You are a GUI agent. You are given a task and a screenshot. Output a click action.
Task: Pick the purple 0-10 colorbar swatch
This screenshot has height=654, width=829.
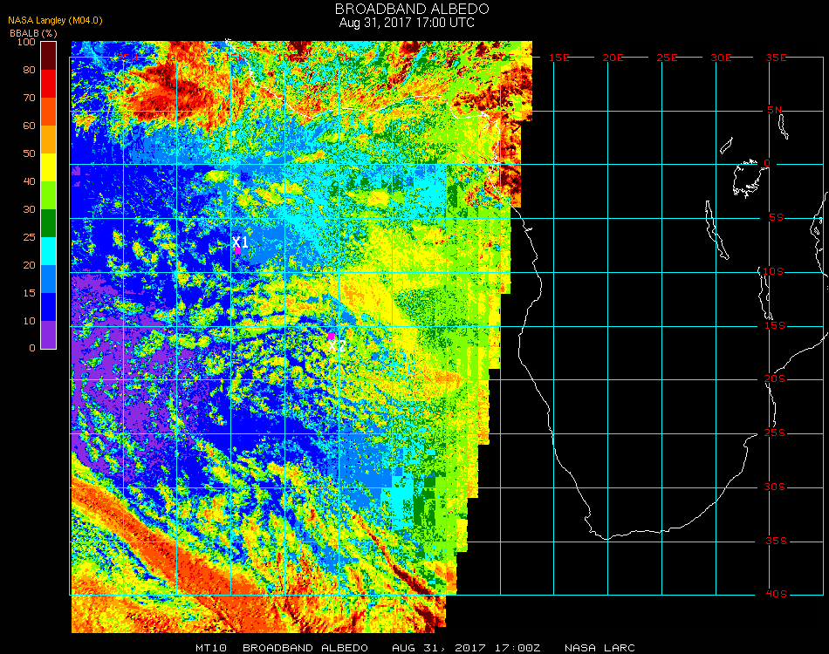tap(49, 335)
